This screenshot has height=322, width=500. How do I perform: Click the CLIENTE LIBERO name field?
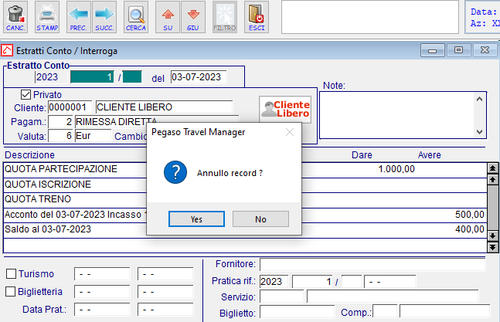(x=164, y=107)
